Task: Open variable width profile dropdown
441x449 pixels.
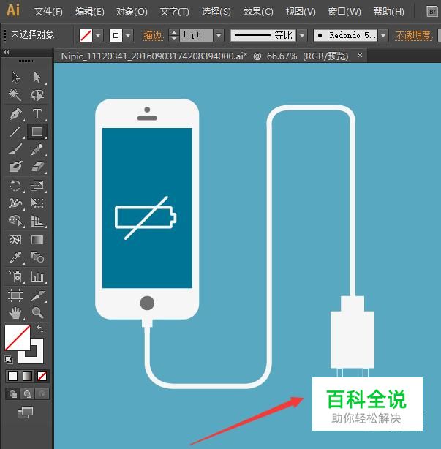Action: (302, 36)
